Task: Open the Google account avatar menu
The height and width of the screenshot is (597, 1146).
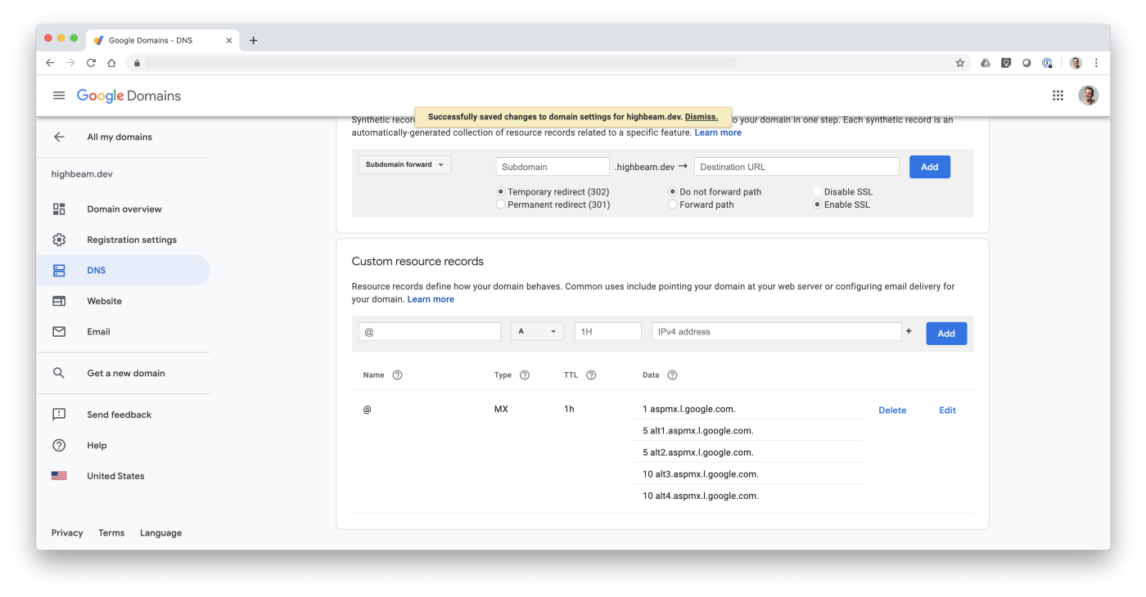Action: click(1088, 96)
